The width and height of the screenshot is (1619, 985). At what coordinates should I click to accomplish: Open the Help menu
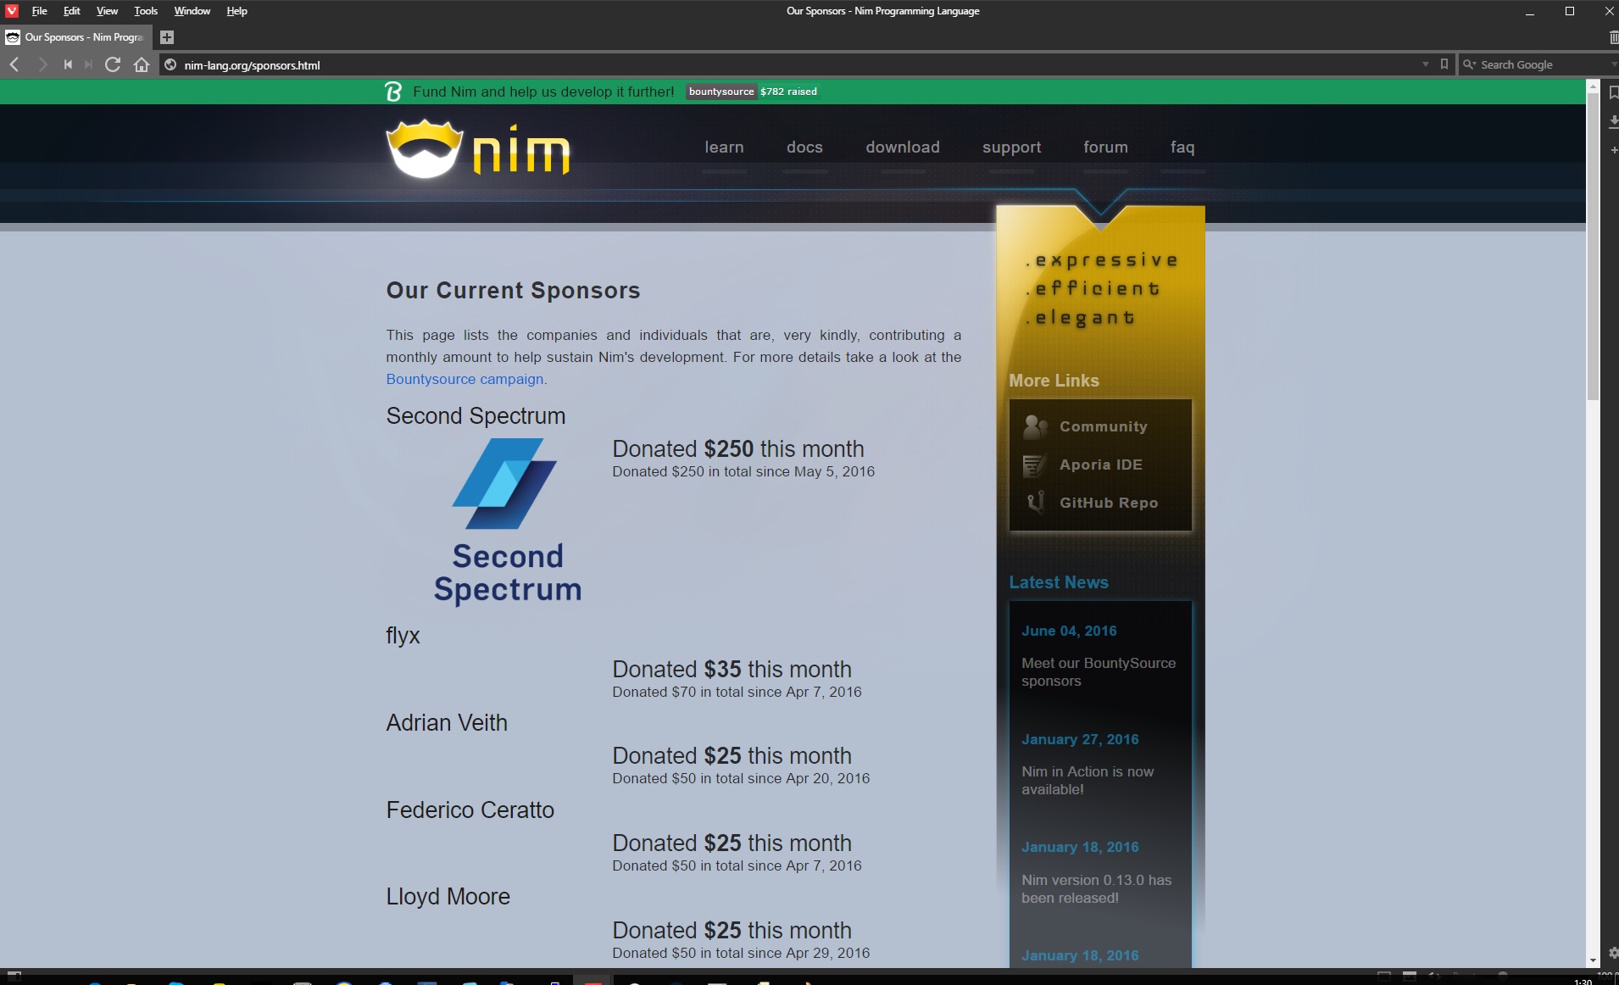(x=236, y=11)
